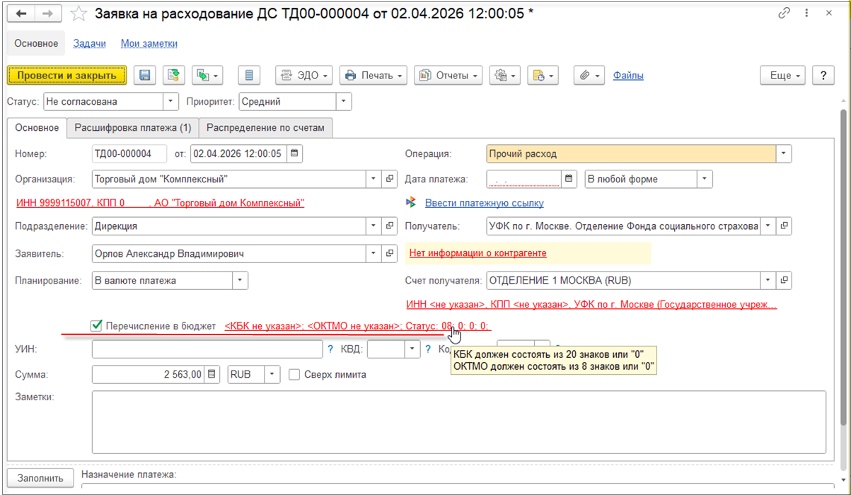The image size is (851, 495).
Task: Enable the Сверх лимита checkbox
Action: tap(294, 375)
